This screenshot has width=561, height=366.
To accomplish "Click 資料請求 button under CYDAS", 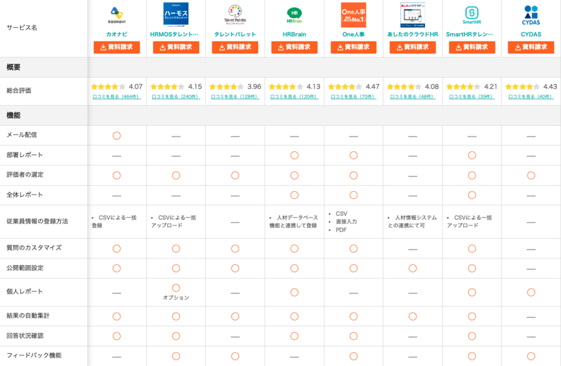I will click(531, 48).
